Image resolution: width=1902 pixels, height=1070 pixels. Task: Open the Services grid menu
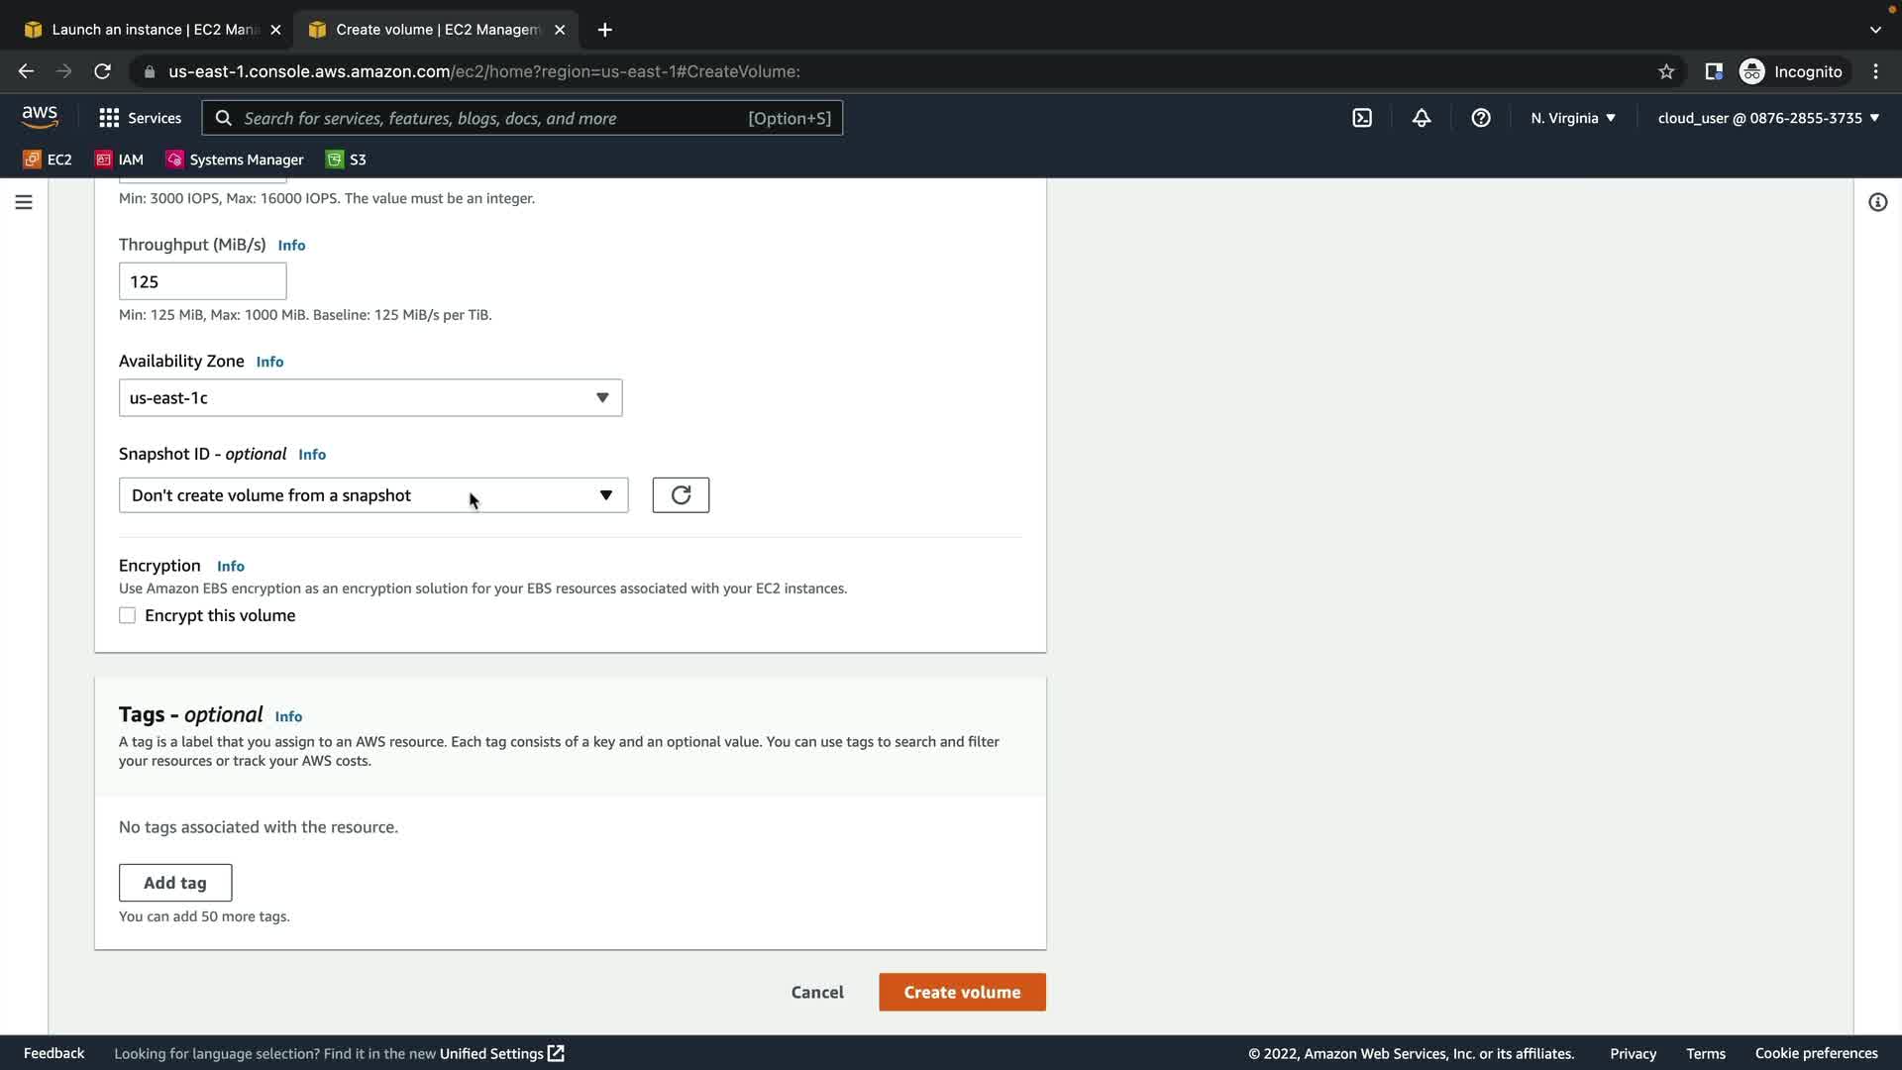tap(140, 118)
